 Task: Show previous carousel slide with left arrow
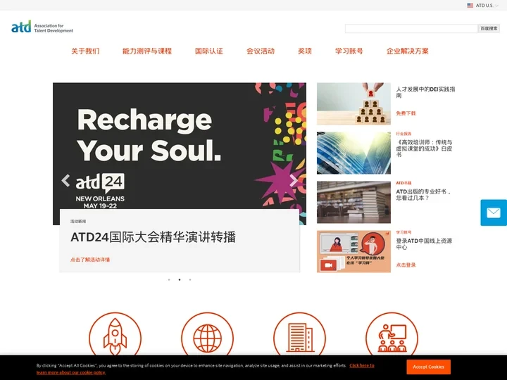tap(66, 180)
